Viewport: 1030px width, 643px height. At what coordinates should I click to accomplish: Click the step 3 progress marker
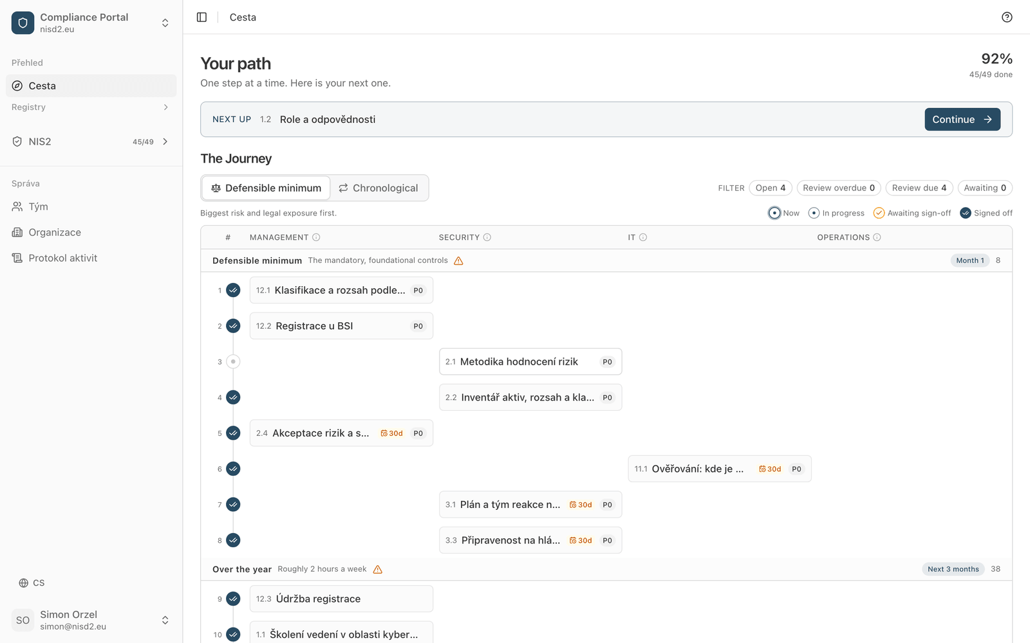pos(233,361)
